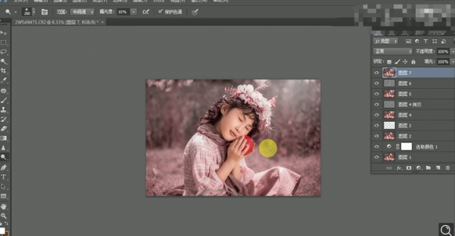Add a layer mask
This screenshot has width=455, height=236.
point(409,168)
